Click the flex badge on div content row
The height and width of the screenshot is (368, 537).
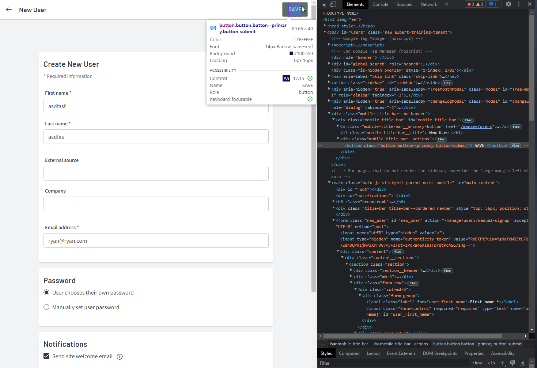click(398, 252)
